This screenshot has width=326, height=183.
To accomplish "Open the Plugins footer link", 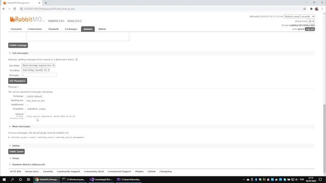I will 139,172.
